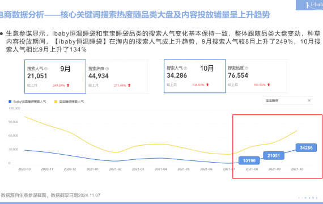Click the 120,000 y-axis label
The height and width of the screenshot is (204, 323).
14,108
